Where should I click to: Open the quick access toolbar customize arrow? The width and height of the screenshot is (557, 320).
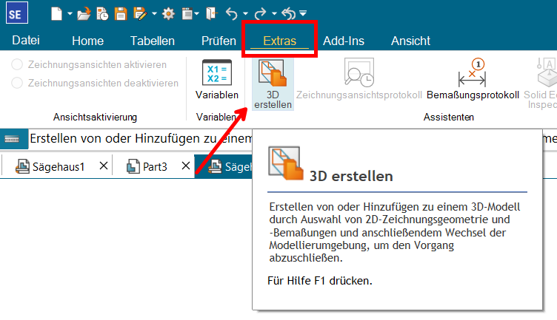[x=303, y=13]
